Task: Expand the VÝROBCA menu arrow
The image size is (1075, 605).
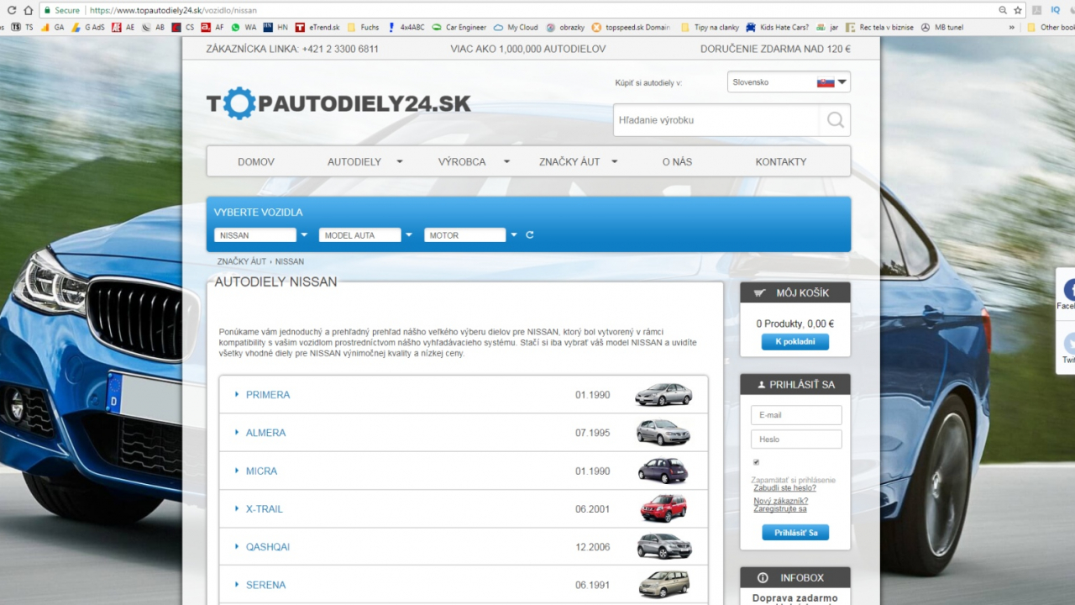Action: point(506,161)
